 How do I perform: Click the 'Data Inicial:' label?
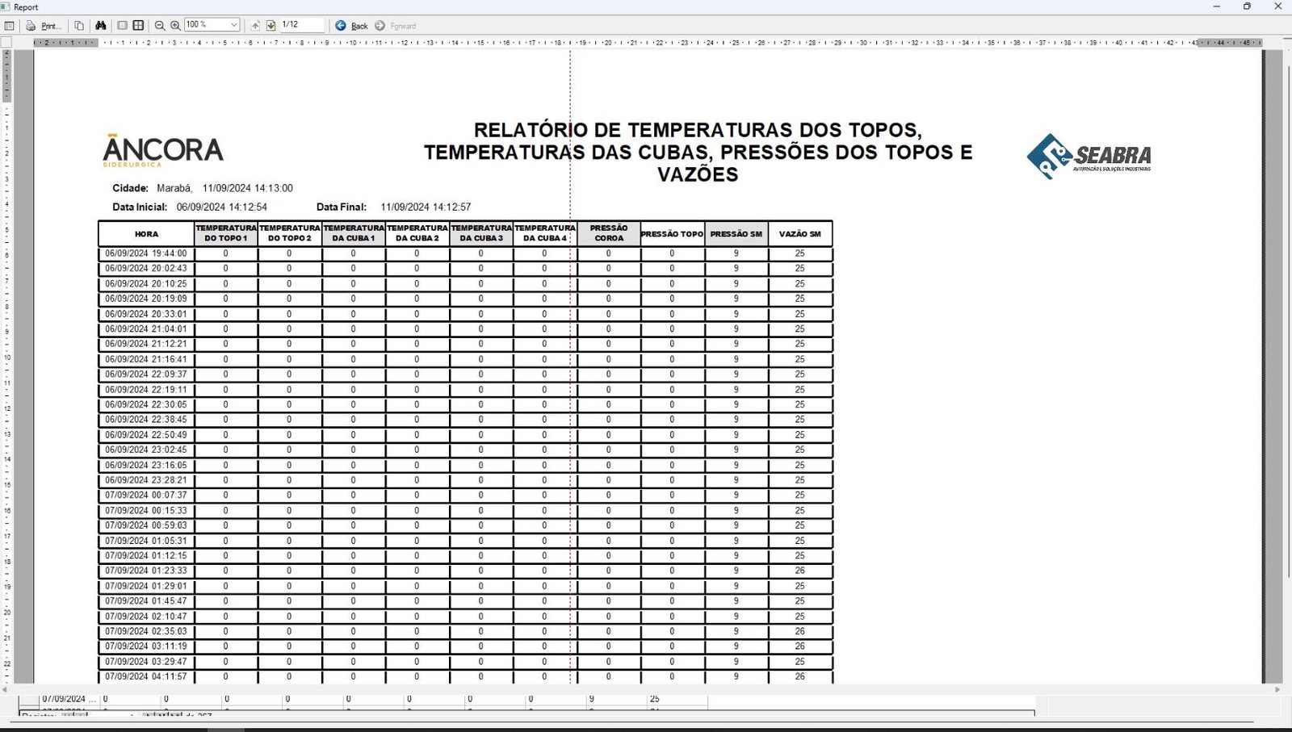point(140,207)
